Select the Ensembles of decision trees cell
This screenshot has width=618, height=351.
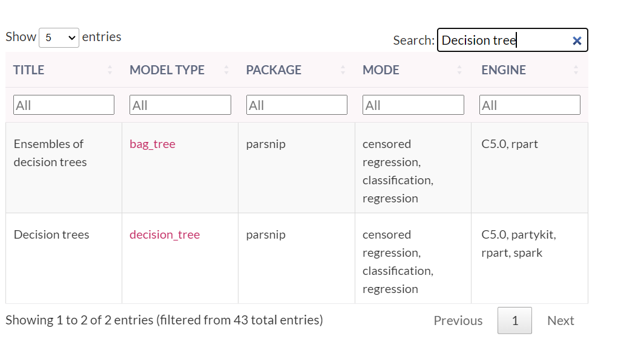click(x=50, y=153)
